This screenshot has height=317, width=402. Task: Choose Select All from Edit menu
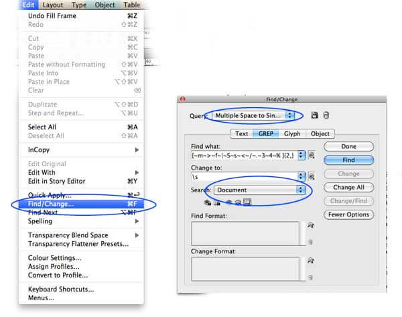click(x=82, y=127)
